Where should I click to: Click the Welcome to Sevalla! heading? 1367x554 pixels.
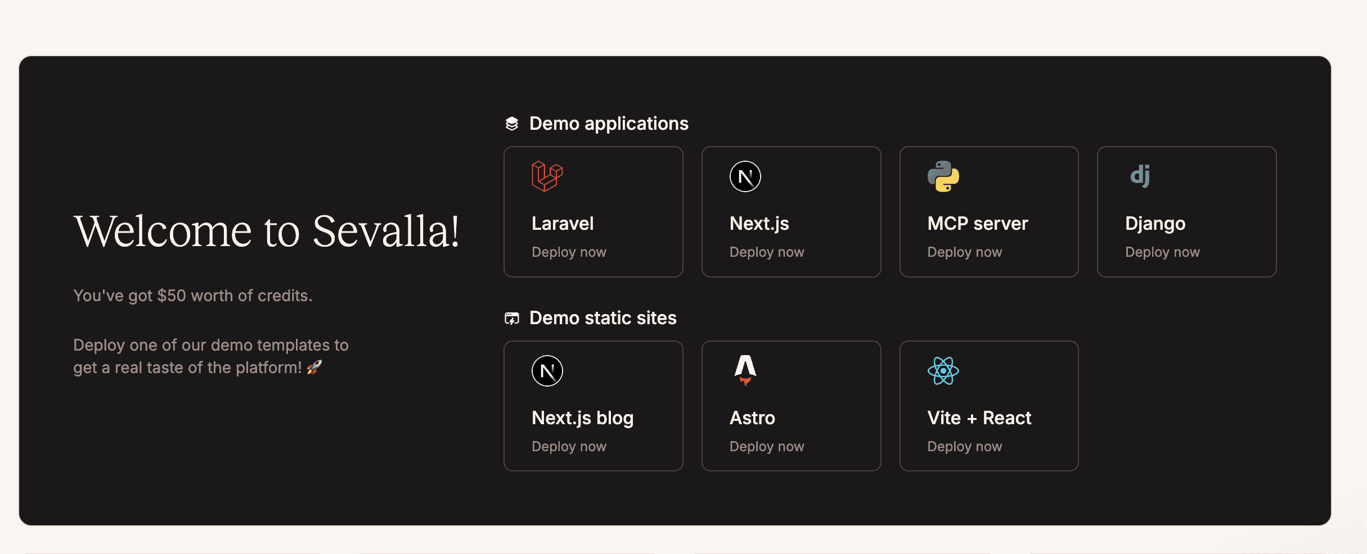(x=267, y=231)
